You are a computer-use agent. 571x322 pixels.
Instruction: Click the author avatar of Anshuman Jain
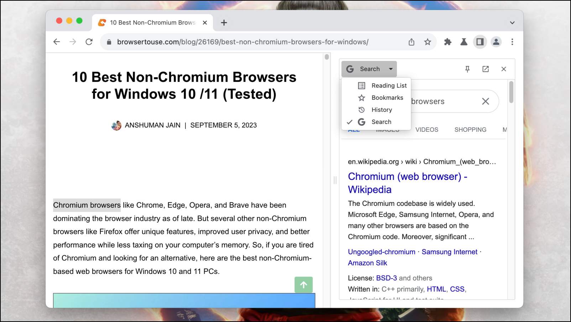tap(116, 125)
